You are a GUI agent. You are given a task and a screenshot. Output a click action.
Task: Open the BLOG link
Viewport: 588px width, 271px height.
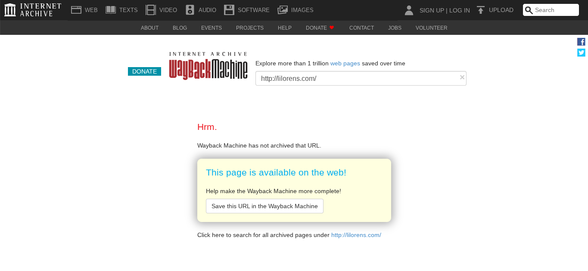click(x=180, y=28)
